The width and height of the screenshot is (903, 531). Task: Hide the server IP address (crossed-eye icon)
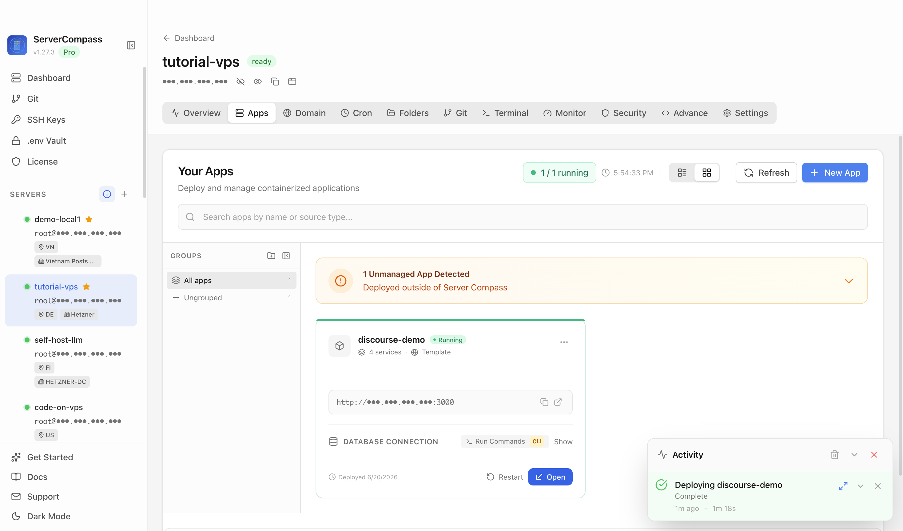(241, 82)
